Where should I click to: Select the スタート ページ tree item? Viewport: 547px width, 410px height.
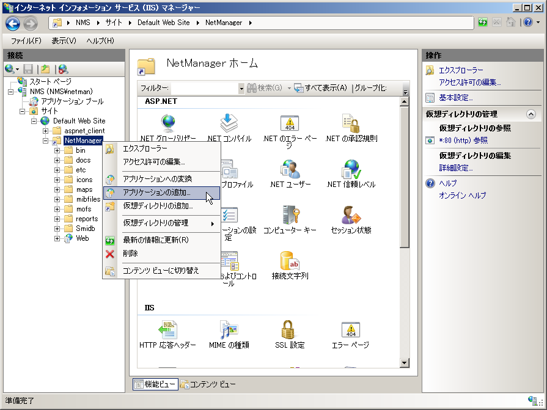pos(50,82)
